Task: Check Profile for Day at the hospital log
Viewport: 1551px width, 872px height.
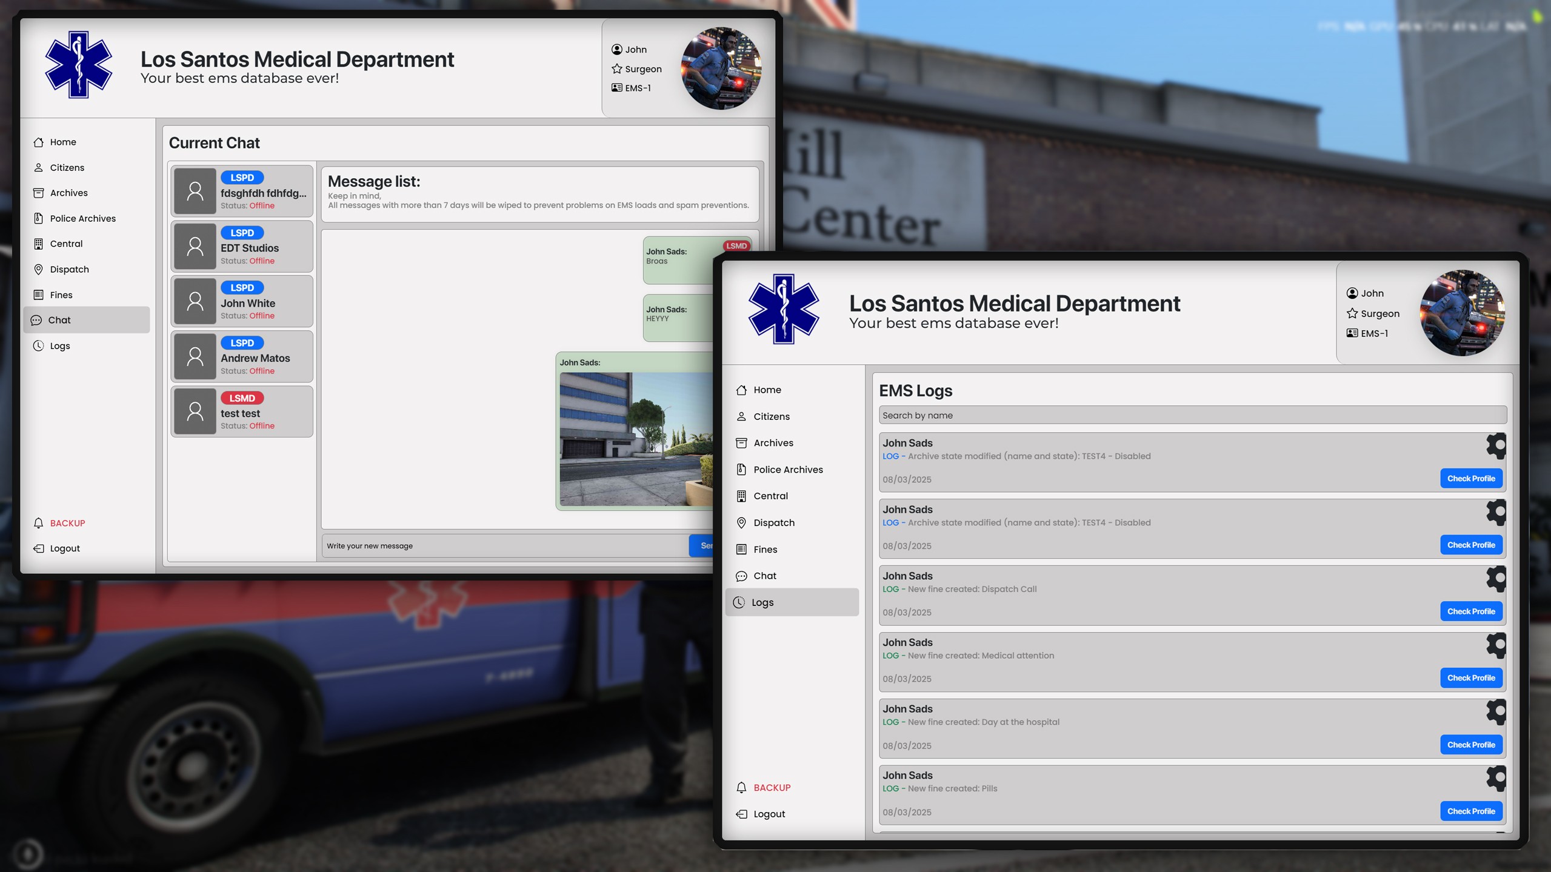Action: coord(1471,744)
